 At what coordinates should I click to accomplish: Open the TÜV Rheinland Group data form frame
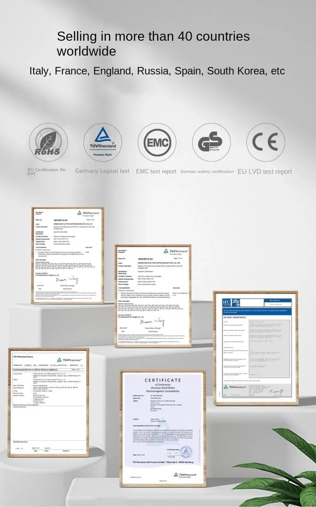pyautogui.click(x=49, y=402)
